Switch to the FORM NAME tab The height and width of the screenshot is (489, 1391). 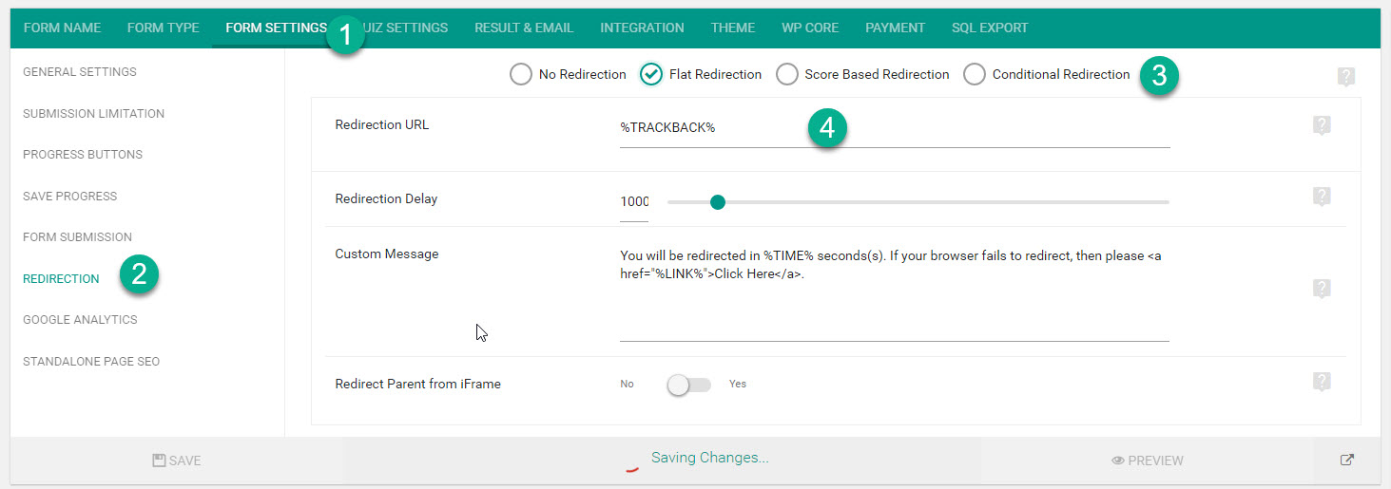pyautogui.click(x=62, y=28)
